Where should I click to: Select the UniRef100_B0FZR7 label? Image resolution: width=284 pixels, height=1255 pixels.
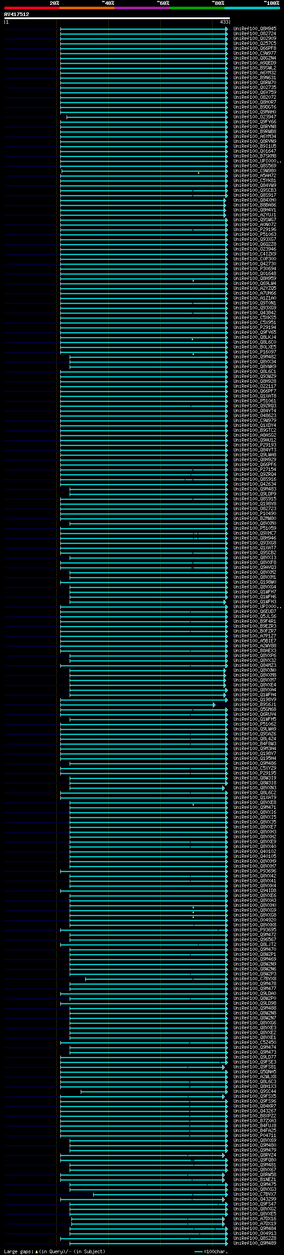[x=255, y=631]
